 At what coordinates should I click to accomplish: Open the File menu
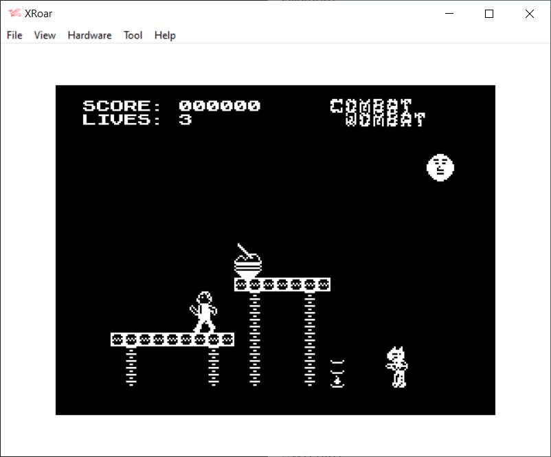point(14,35)
